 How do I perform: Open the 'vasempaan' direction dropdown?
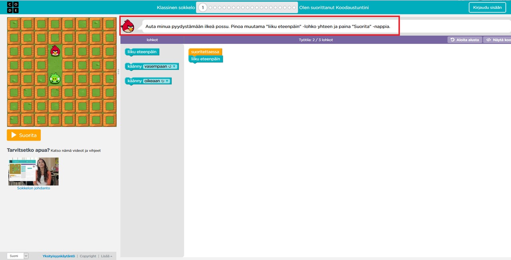point(160,66)
